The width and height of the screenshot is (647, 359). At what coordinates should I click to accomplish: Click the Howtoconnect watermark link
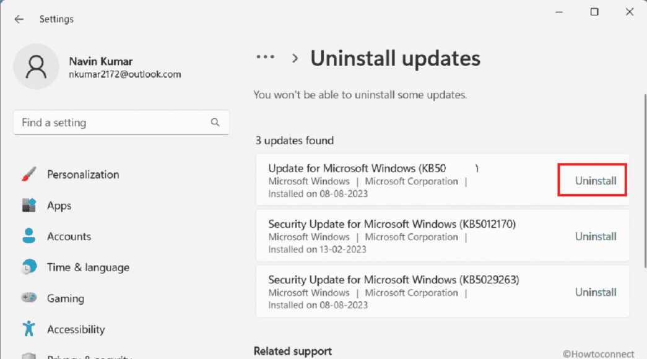[598, 353]
